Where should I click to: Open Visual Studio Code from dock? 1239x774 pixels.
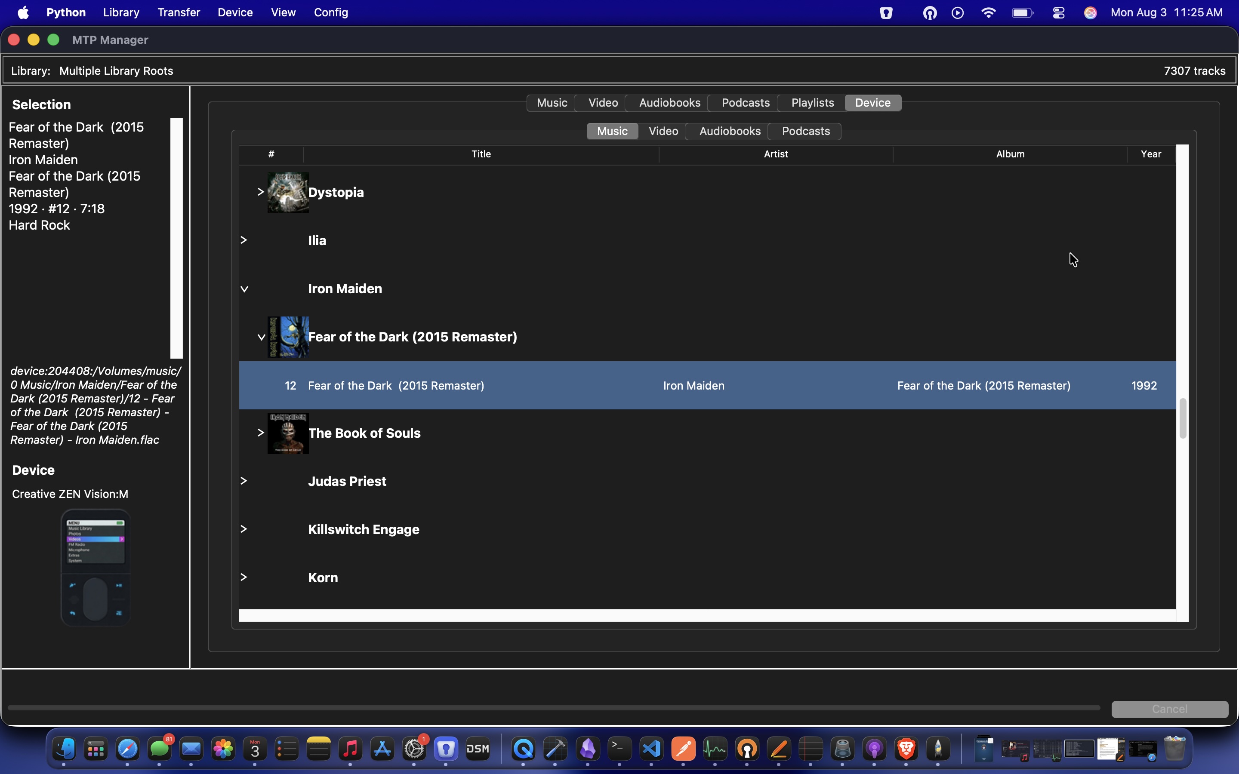pyautogui.click(x=652, y=749)
